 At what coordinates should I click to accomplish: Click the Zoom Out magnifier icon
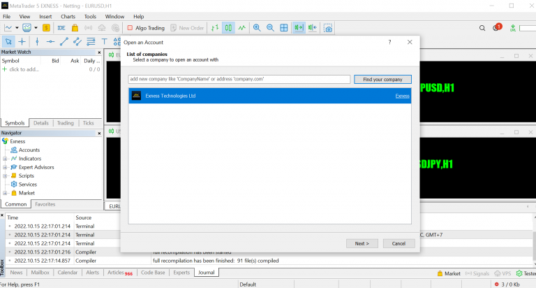269,28
